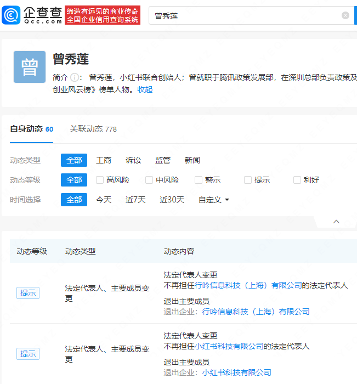Click the 曾 avatar thumbnail
The image size is (357, 384).
tap(30, 67)
